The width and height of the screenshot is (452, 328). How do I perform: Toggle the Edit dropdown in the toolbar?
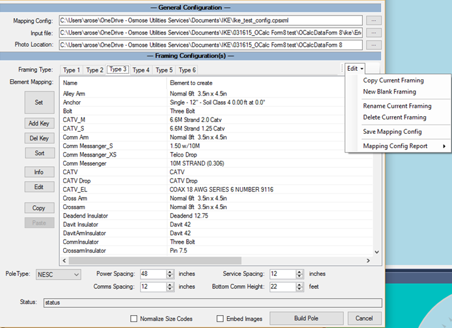[355, 69]
